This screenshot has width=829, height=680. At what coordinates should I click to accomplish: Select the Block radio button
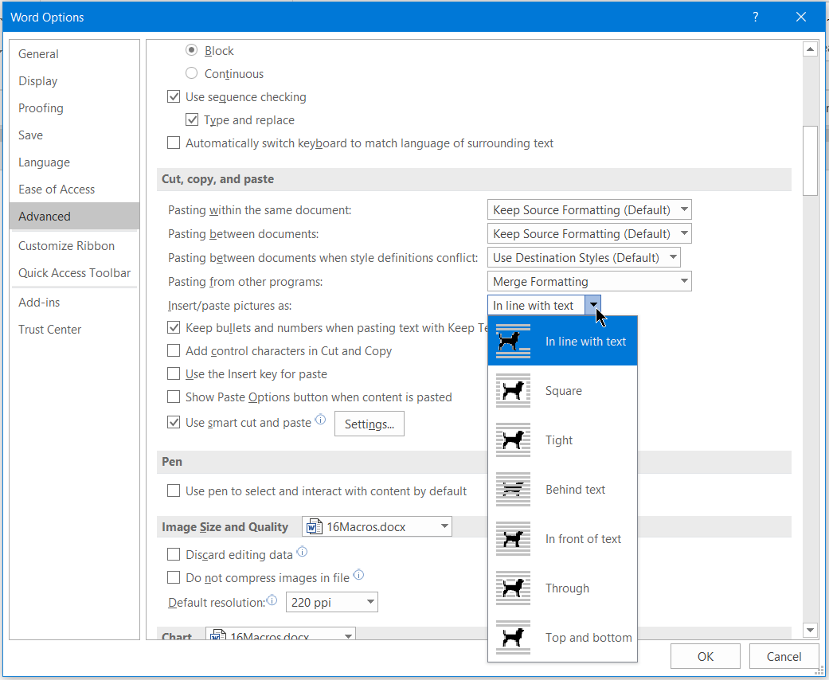click(x=191, y=50)
